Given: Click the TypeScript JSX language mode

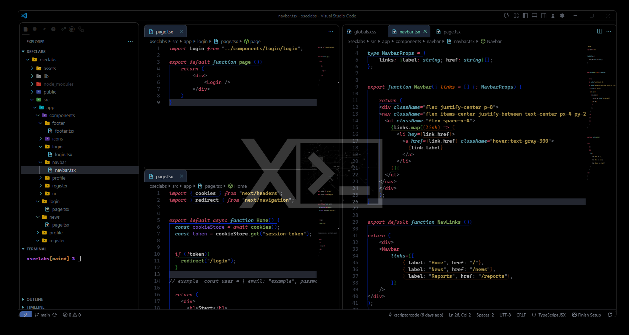Looking at the screenshot, I should 549,315.
